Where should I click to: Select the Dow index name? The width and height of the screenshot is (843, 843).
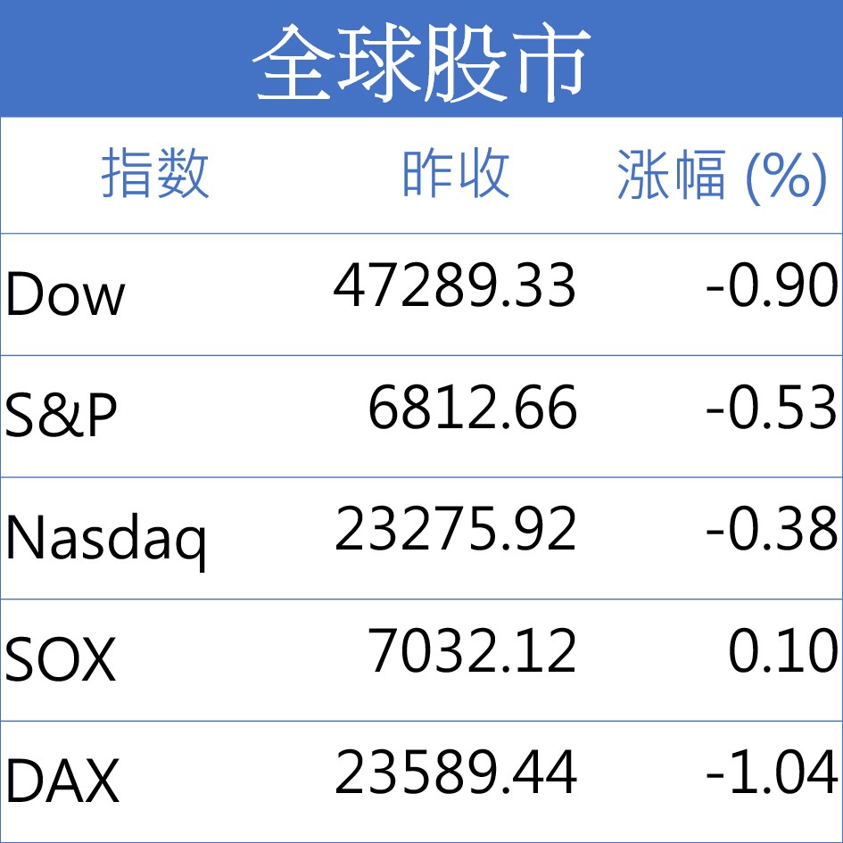coord(65,294)
